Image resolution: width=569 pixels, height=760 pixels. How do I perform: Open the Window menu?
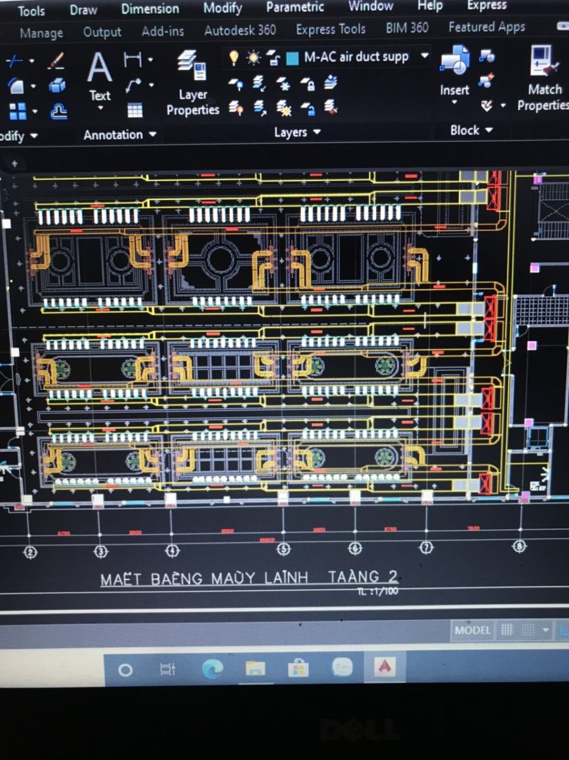(x=371, y=6)
